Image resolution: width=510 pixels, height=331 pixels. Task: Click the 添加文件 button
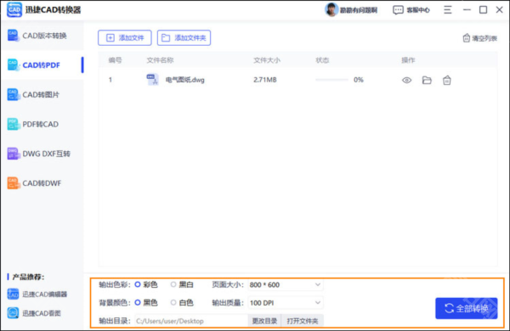125,38
